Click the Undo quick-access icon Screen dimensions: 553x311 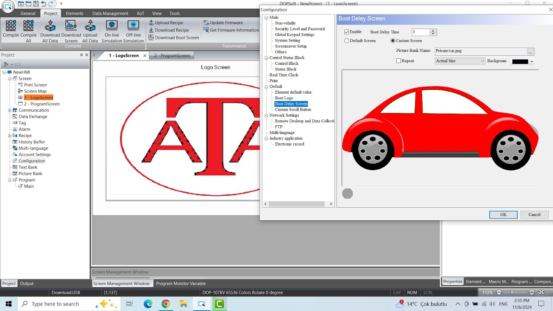tap(43, 4)
